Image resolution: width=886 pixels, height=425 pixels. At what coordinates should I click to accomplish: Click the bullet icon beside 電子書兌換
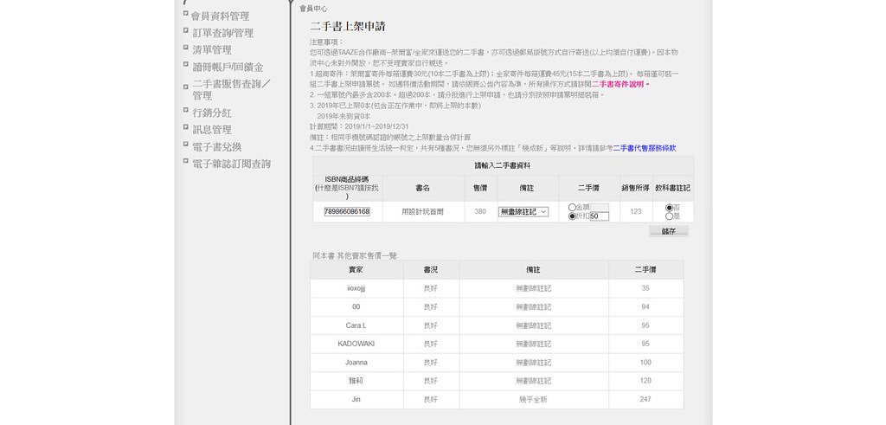click(186, 144)
